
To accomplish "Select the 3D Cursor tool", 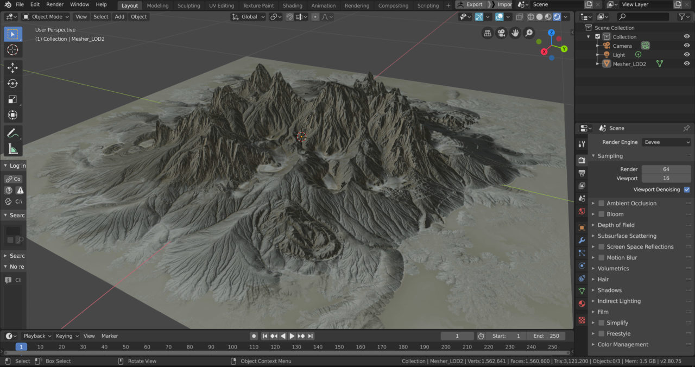I will pyautogui.click(x=12, y=50).
